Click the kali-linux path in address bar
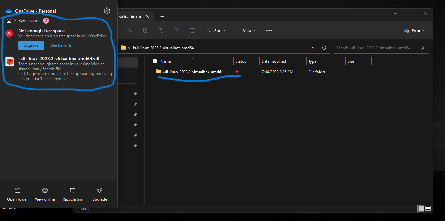The width and height of the screenshot is (445, 221). [x=163, y=48]
